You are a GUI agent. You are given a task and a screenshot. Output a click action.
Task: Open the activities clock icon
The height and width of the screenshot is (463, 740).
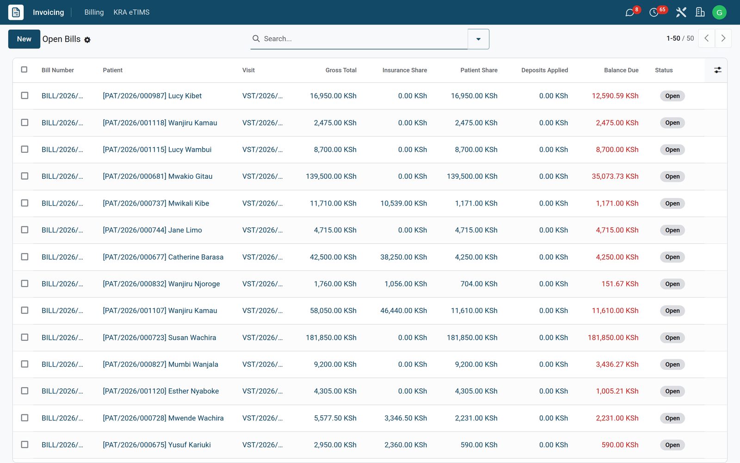(654, 13)
